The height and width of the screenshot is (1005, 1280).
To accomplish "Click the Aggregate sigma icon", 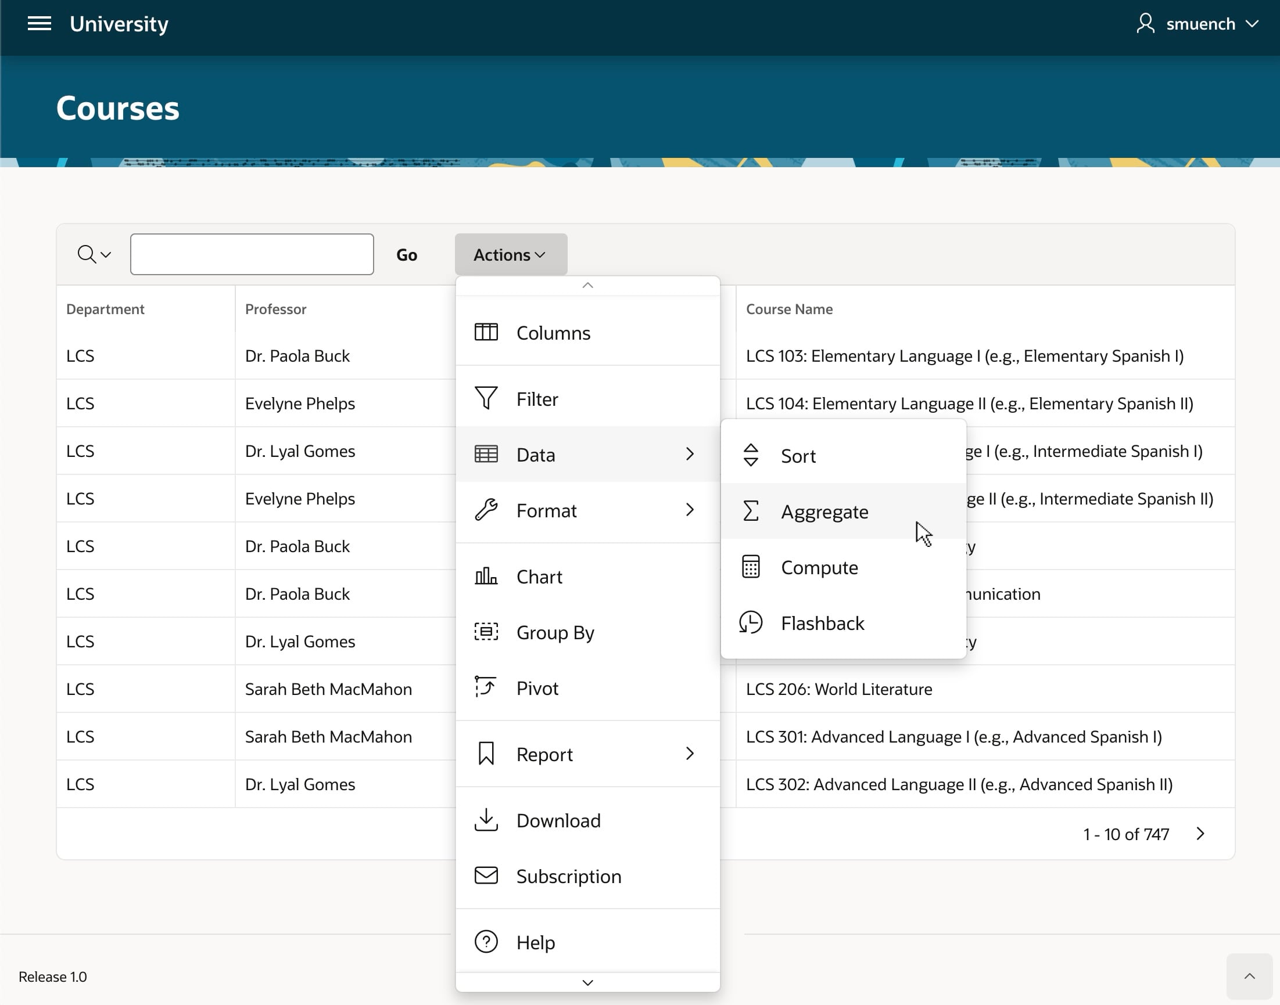I will tap(750, 511).
